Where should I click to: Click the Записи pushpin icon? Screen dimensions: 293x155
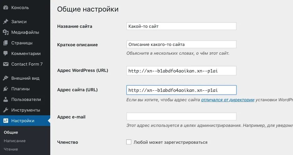point(6,22)
